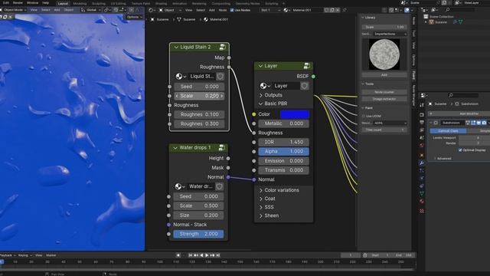Screen dimensions: 490x276
Task: Click the pin node tree icon
Action: click(x=345, y=10)
